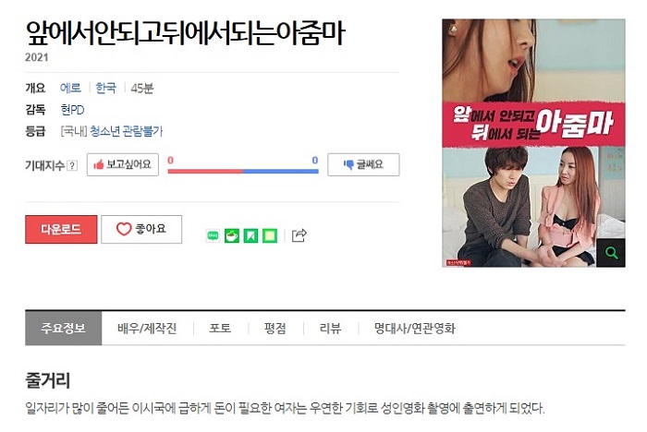The image size is (647, 432).
Task: Select the 리뷰 tab
Action: coord(331,329)
